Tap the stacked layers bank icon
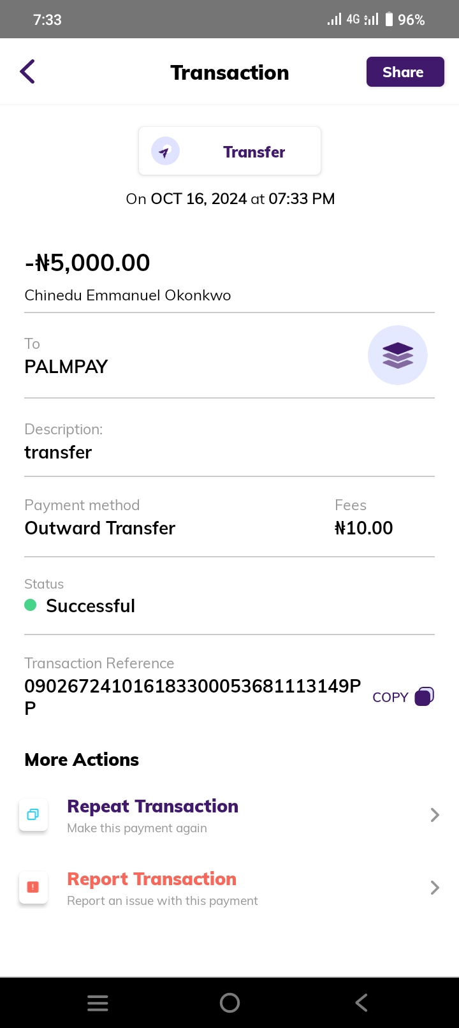 pos(398,355)
